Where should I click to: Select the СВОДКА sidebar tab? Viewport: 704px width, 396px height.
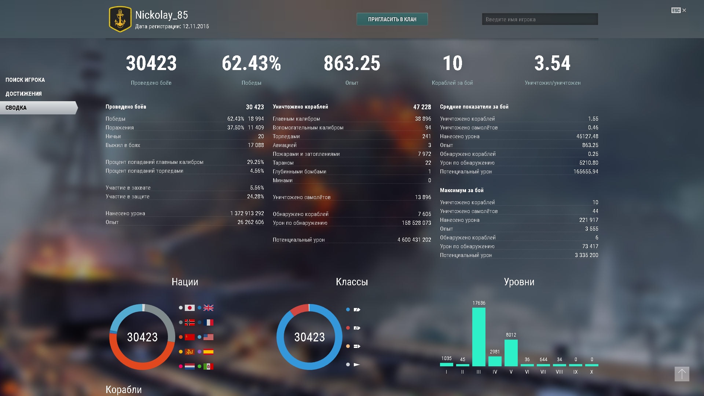pos(38,108)
